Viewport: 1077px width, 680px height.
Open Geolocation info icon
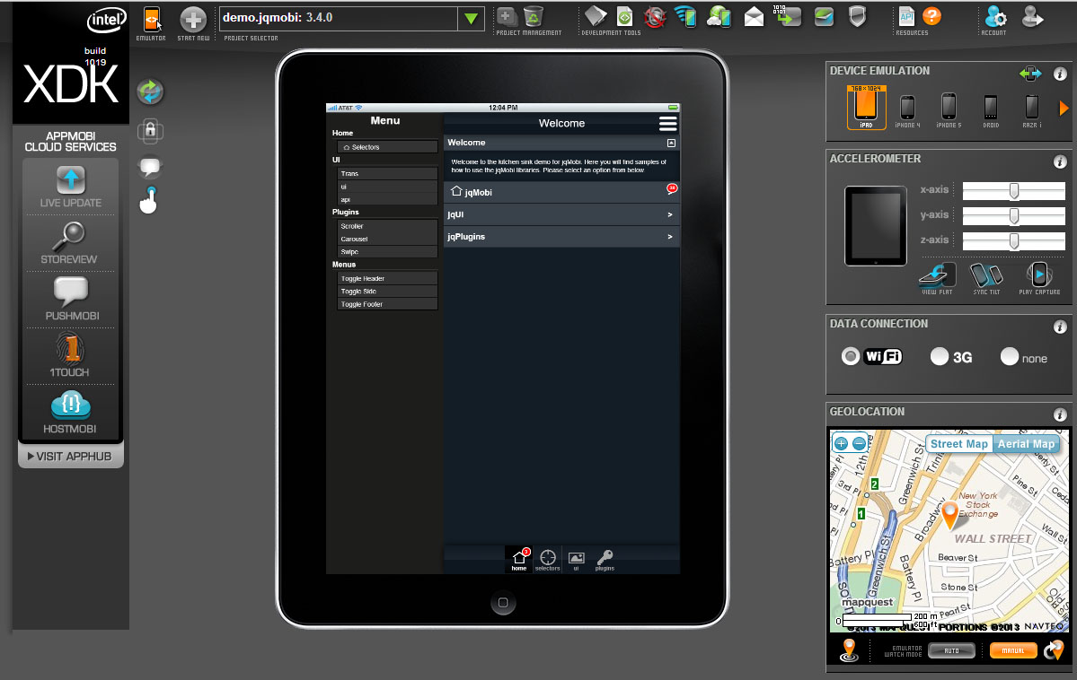point(1060,414)
